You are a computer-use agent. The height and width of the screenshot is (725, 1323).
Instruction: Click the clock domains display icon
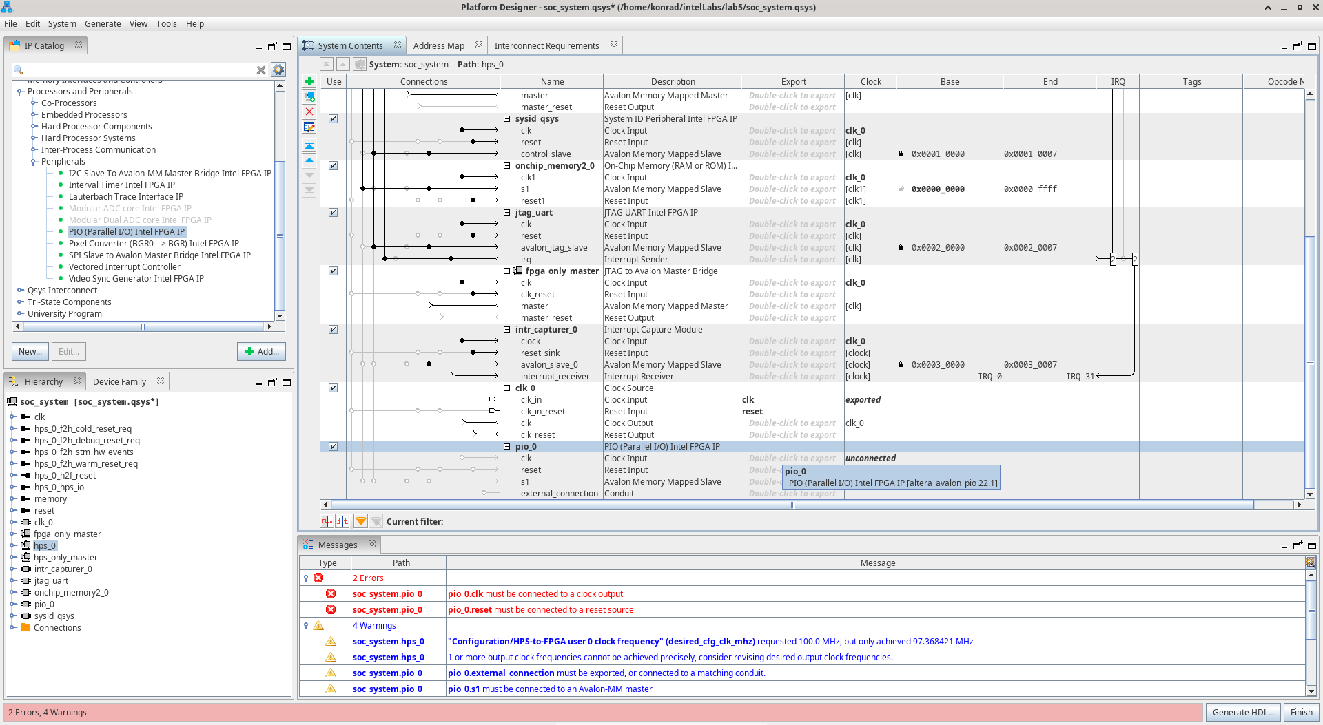(327, 521)
